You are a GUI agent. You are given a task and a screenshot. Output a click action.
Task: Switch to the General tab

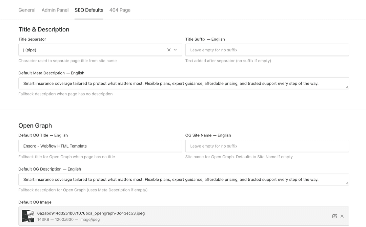[x=27, y=10]
